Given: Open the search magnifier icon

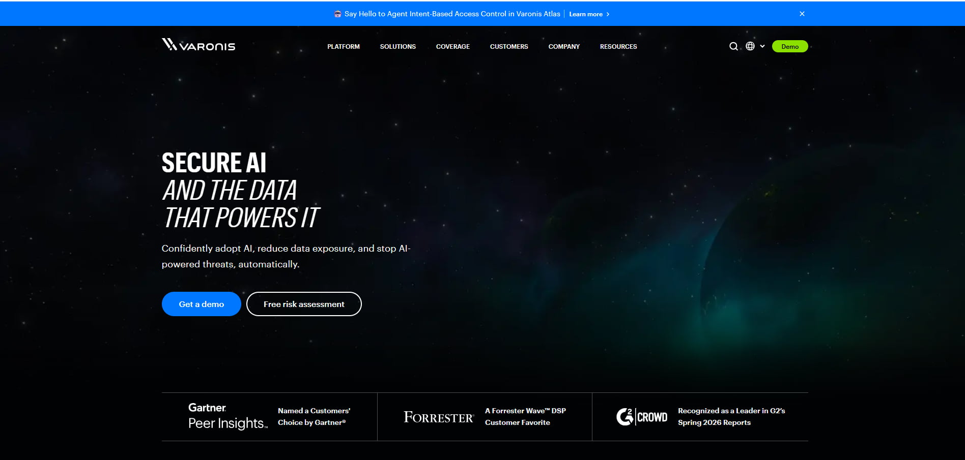Looking at the screenshot, I should pos(733,46).
